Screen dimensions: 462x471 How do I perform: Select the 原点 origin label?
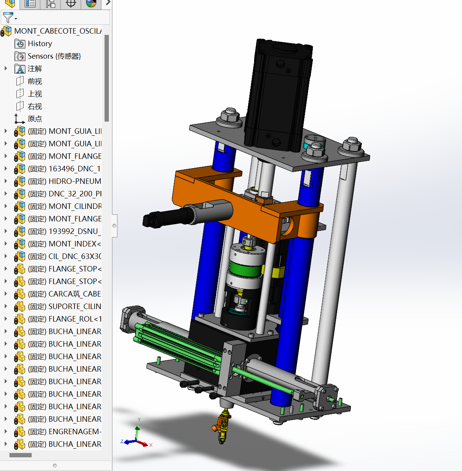35,119
